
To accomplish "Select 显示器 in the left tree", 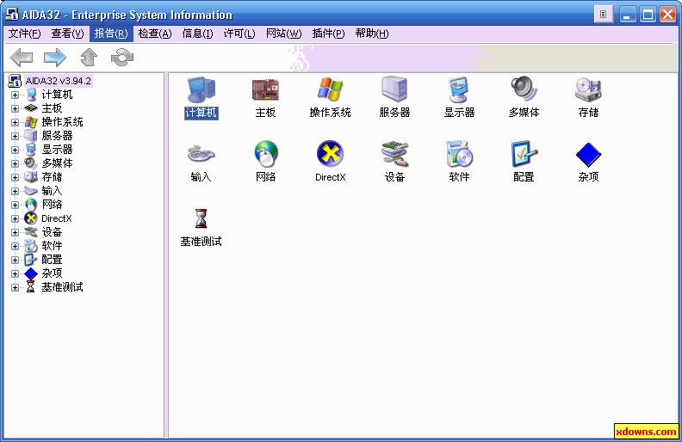I will click(57, 150).
